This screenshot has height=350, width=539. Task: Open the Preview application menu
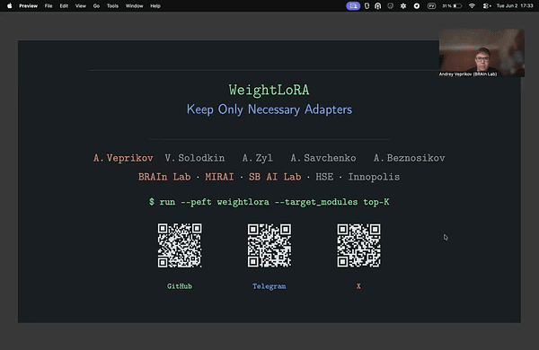pyautogui.click(x=28, y=6)
